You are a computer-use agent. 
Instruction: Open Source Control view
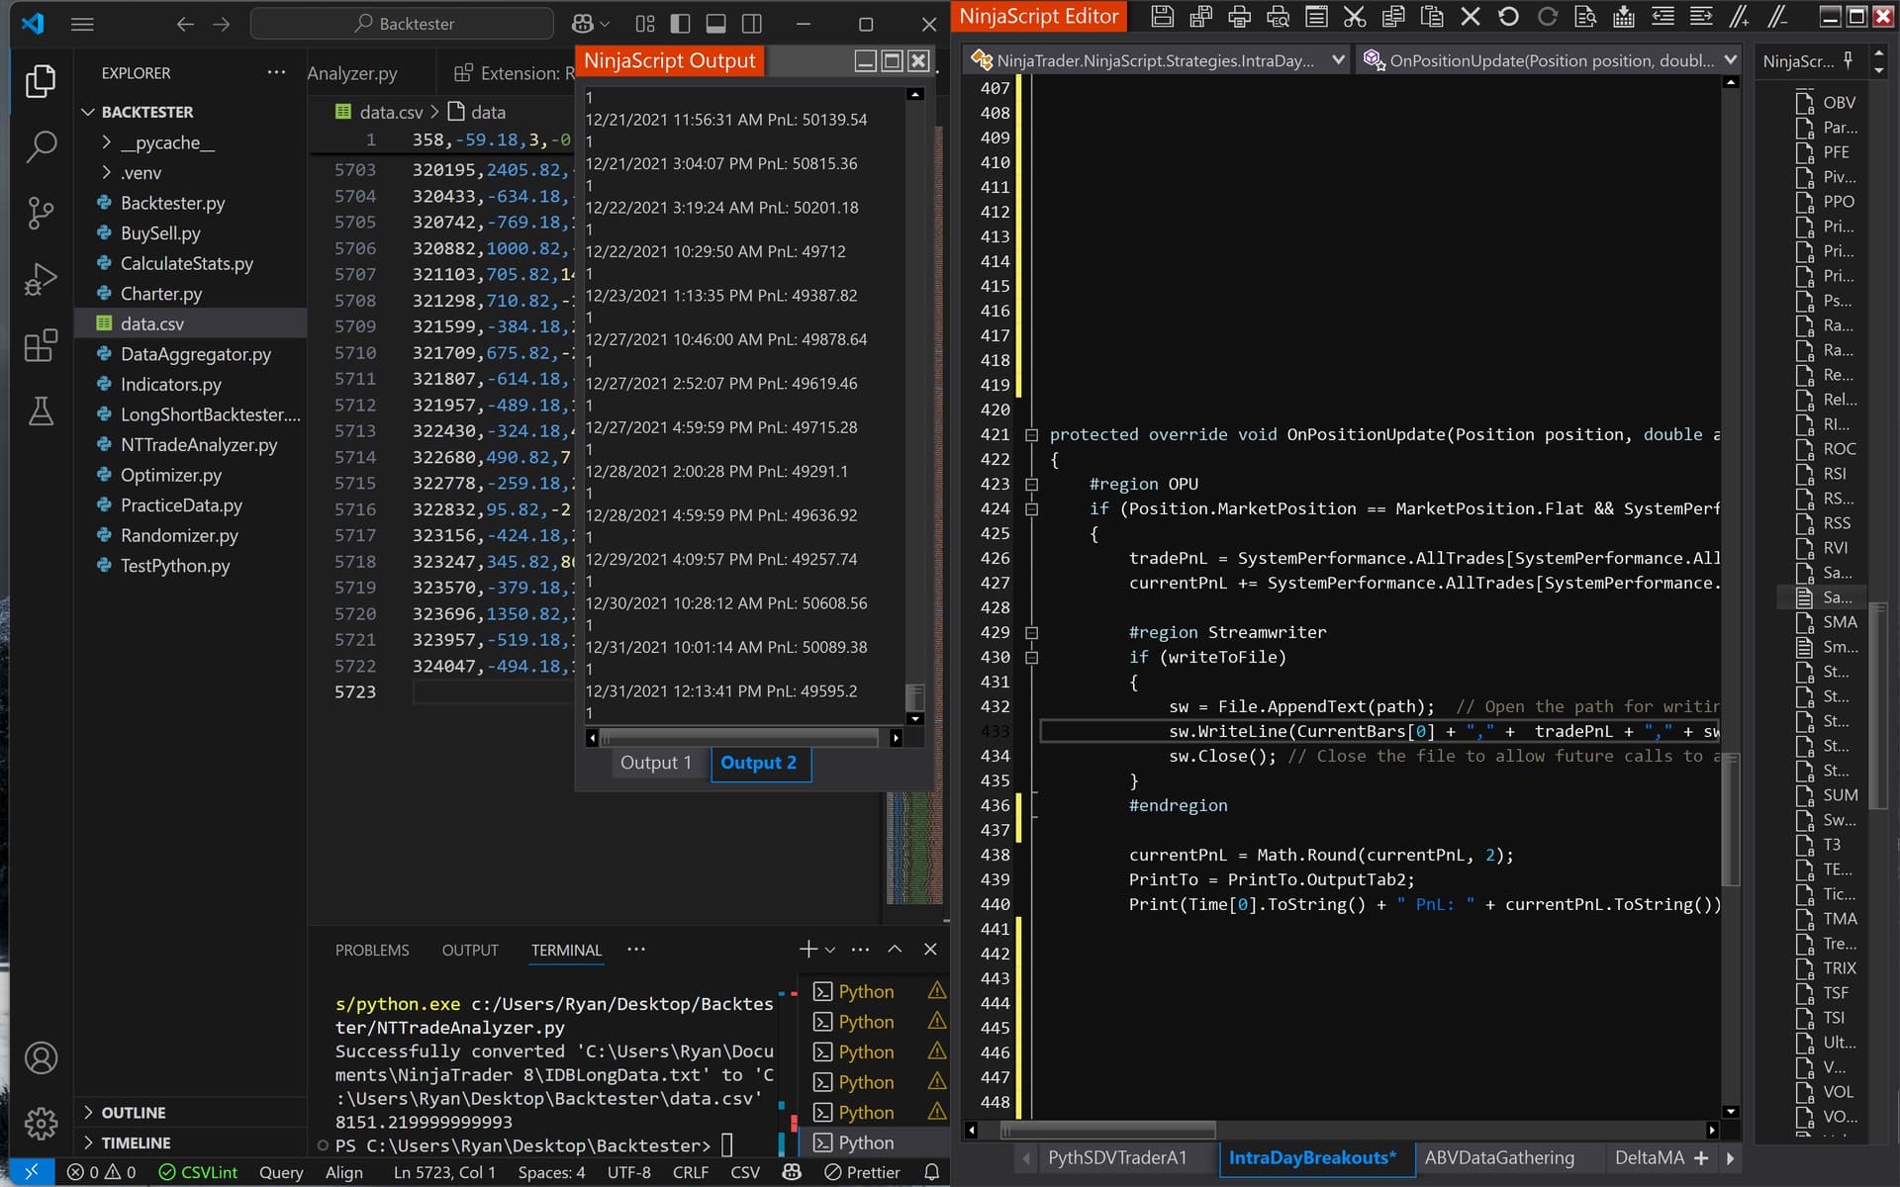[x=41, y=213]
